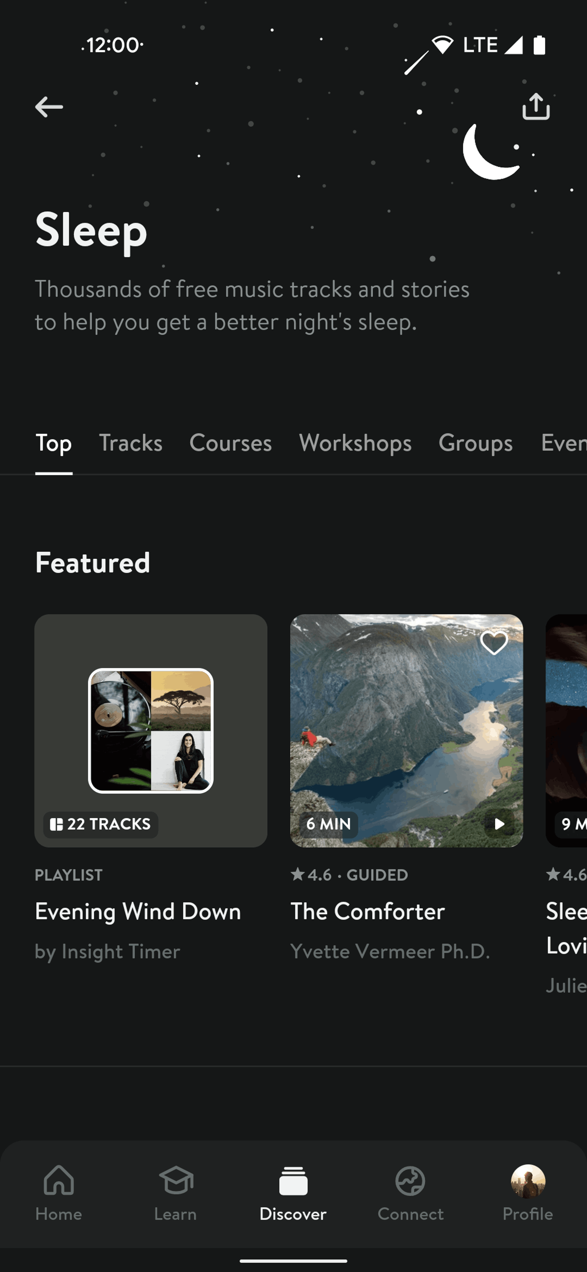Select the Discover navigation icon
The width and height of the screenshot is (587, 1272).
click(293, 1181)
